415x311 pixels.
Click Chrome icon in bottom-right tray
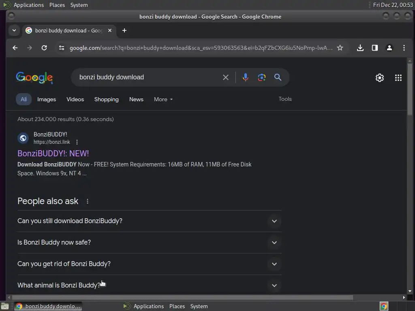(384, 306)
